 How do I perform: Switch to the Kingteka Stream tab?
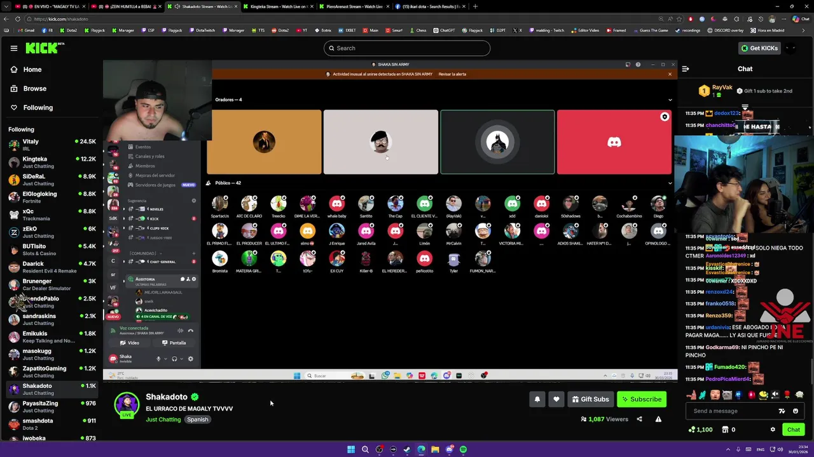(279, 6)
